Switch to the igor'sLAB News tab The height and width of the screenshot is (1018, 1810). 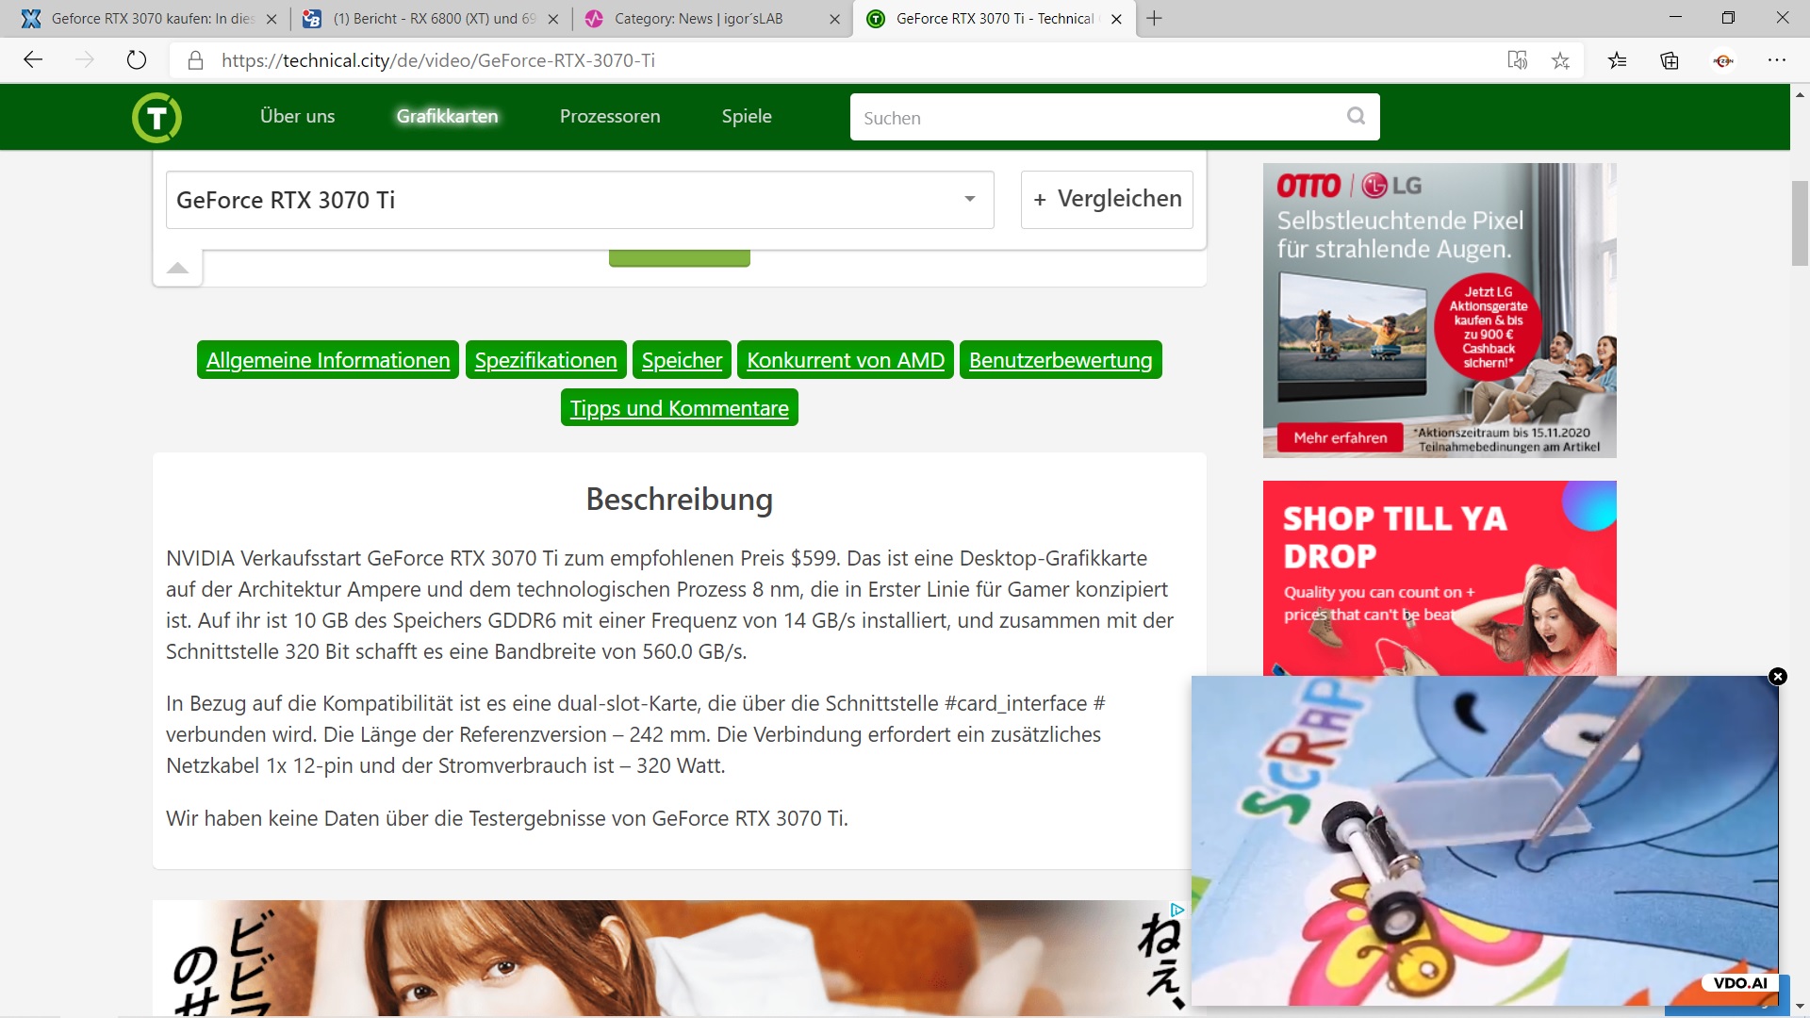[x=698, y=19]
